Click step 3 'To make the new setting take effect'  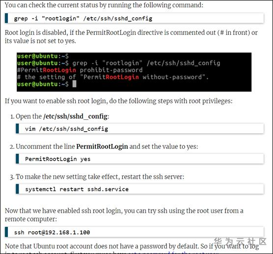(x=100, y=177)
